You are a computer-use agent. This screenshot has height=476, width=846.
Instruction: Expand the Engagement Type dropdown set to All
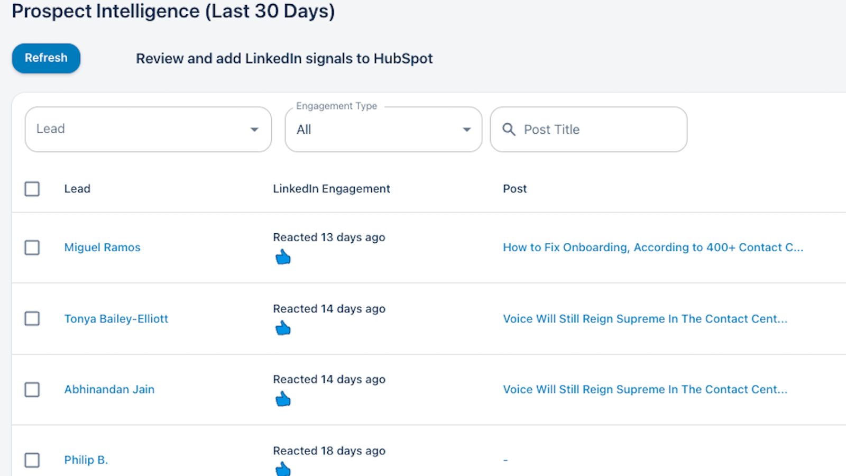tap(383, 130)
